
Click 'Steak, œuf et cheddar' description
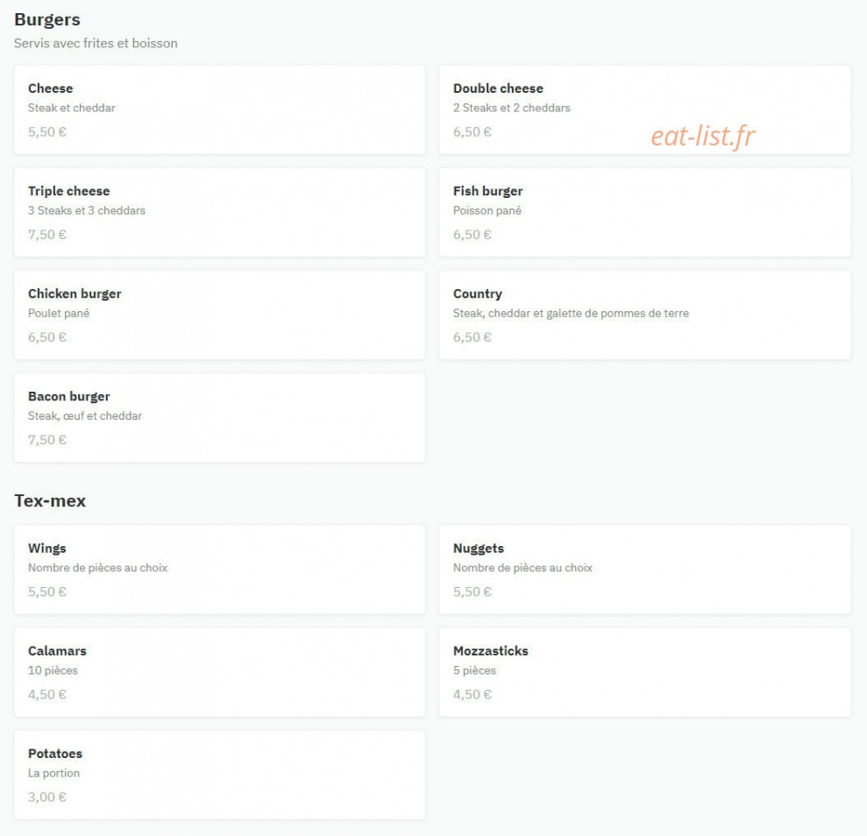click(x=85, y=416)
